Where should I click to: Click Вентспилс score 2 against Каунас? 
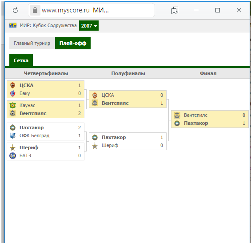coord(80,113)
